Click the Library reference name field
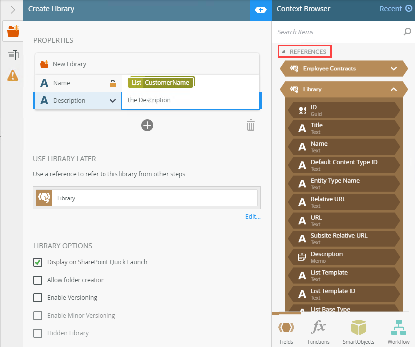415x347 pixels. tap(155, 198)
